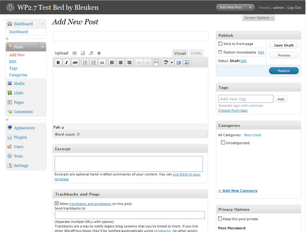Click the Add tag button
306x232 pixels.
281,99
